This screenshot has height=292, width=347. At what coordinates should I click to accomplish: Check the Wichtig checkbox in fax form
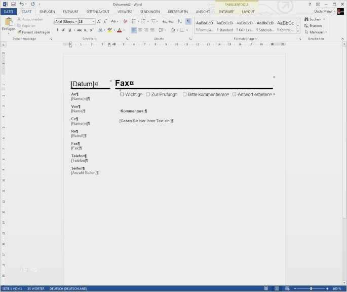click(122, 94)
